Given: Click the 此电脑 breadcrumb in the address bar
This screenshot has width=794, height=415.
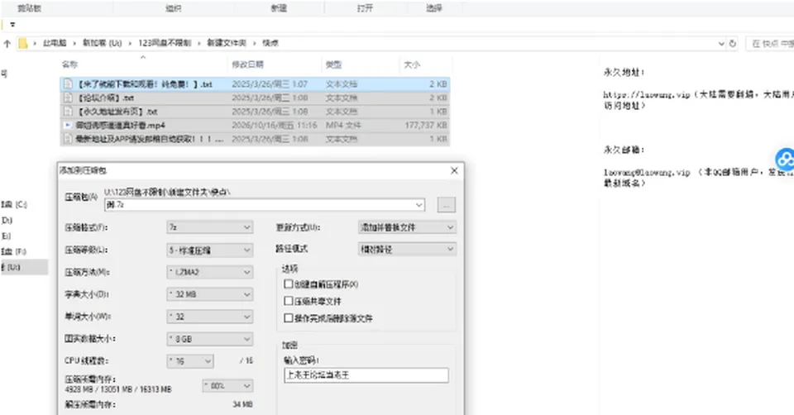Looking at the screenshot, I should (55, 44).
